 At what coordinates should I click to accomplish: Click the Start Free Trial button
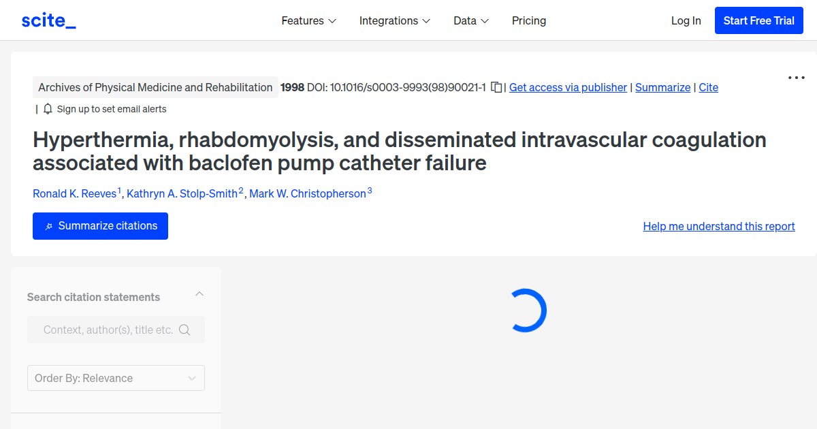point(759,20)
